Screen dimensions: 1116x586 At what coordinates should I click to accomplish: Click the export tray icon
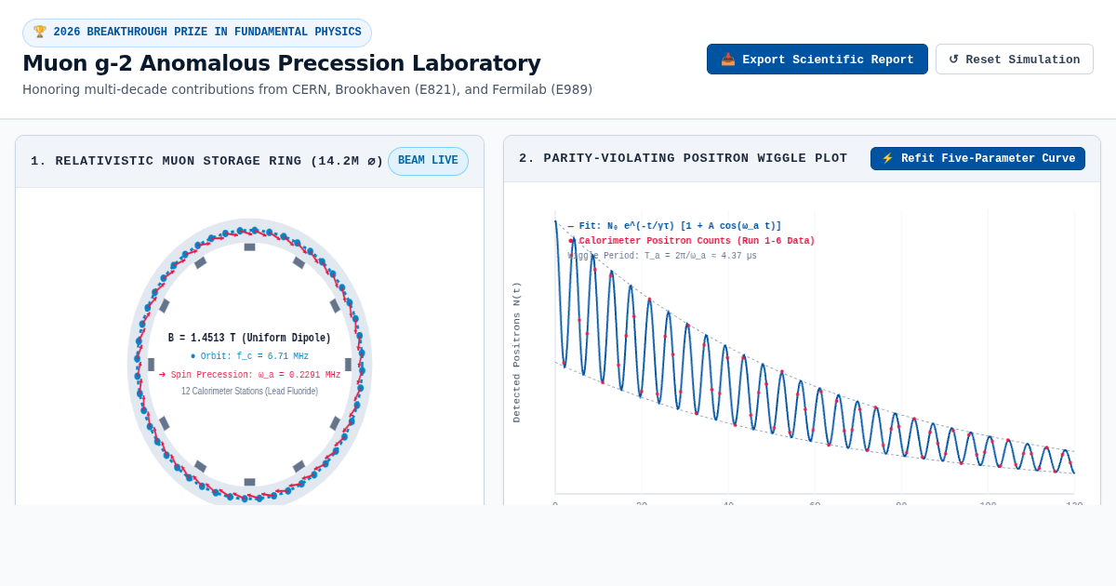[728, 60]
